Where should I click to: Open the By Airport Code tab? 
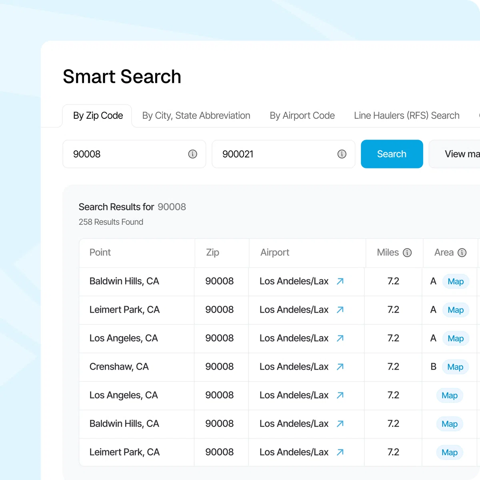[302, 116]
